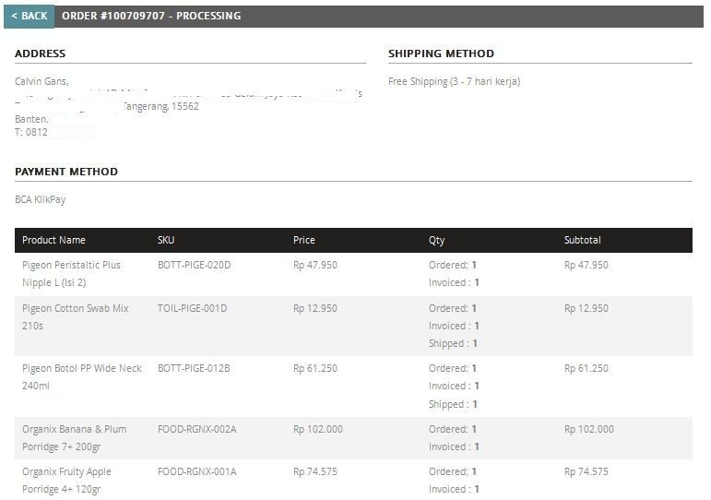Select subtotal 'Rp 12.950' in Subtotal column
Screen dimensions: 711x500
click(x=587, y=308)
